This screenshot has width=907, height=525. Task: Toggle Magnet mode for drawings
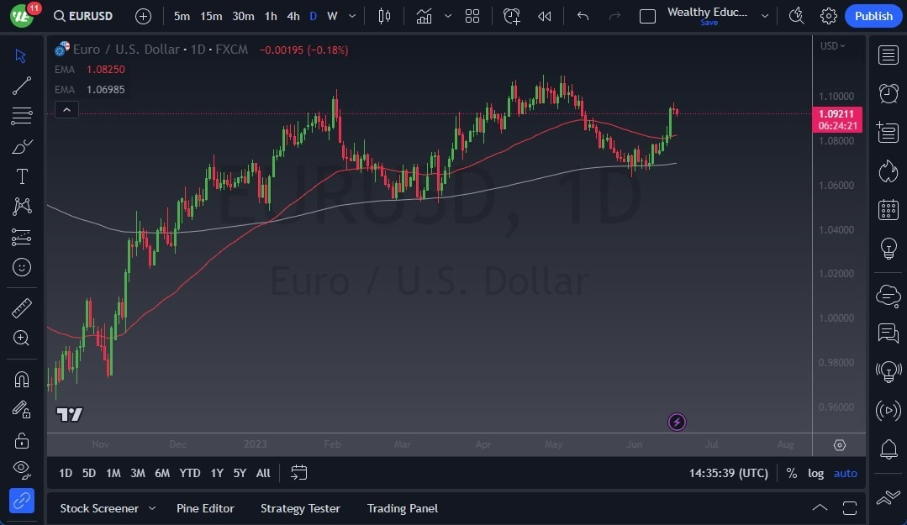(22, 379)
